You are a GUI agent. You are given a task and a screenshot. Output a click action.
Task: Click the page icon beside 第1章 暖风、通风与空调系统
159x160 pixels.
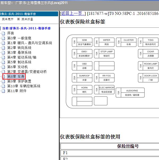[x=3, y=43]
